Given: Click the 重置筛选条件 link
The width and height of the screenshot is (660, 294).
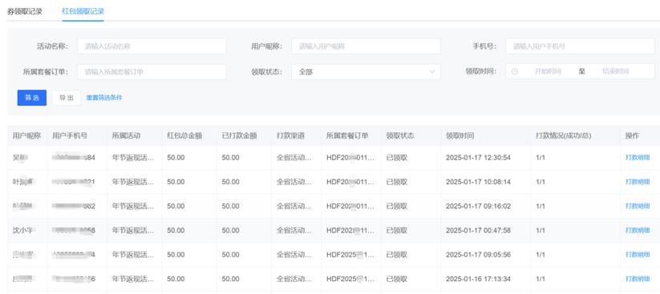Looking at the screenshot, I should pos(104,98).
